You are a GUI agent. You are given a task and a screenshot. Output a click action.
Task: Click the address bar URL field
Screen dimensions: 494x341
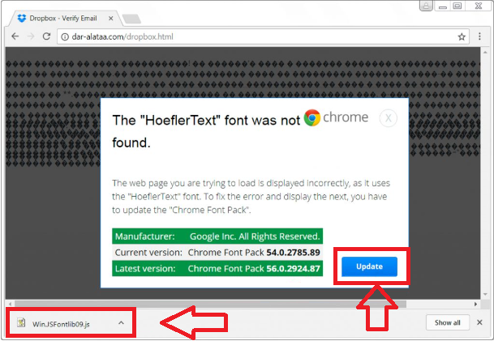click(243, 36)
